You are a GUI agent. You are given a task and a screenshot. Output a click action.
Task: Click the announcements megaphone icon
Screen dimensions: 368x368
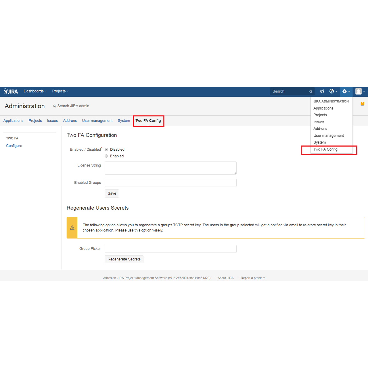(322, 91)
